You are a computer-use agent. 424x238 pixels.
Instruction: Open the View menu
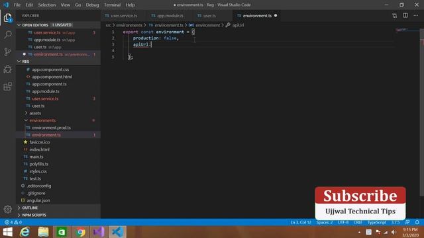point(65,5)
